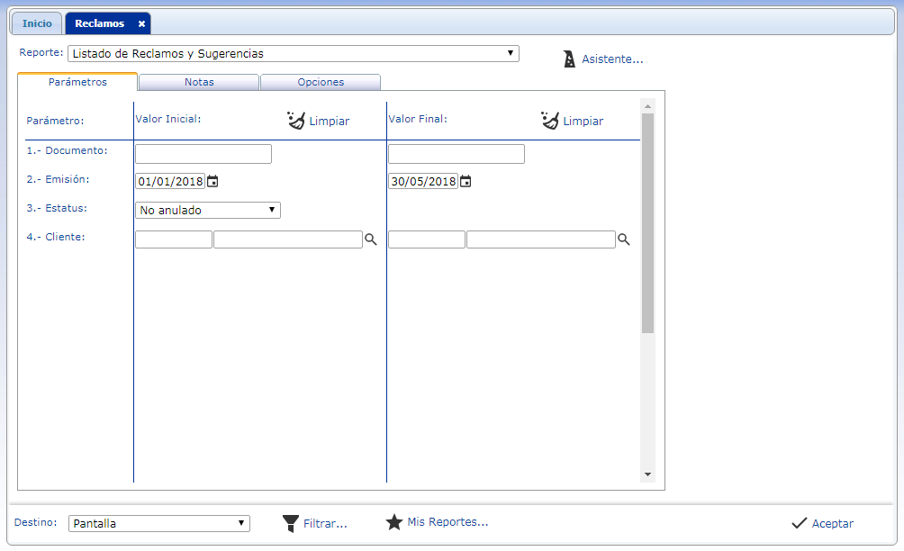Click the Valor Inicial Limpiar broom icon
Image resolution: width=904 pixels, height=551 pixels.
pyautogui.click(x=295, y=121)
